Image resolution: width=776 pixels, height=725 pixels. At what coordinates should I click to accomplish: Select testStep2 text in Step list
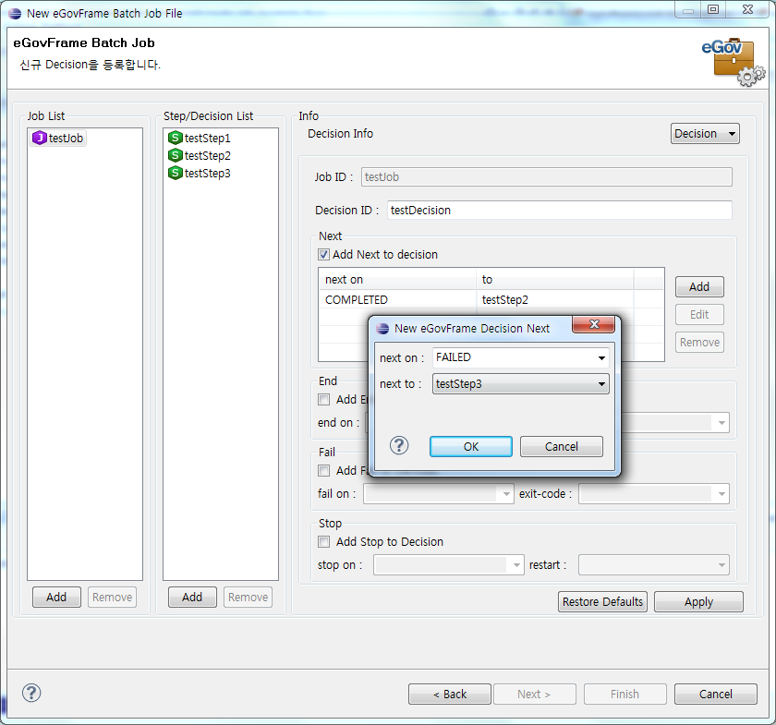207,155
